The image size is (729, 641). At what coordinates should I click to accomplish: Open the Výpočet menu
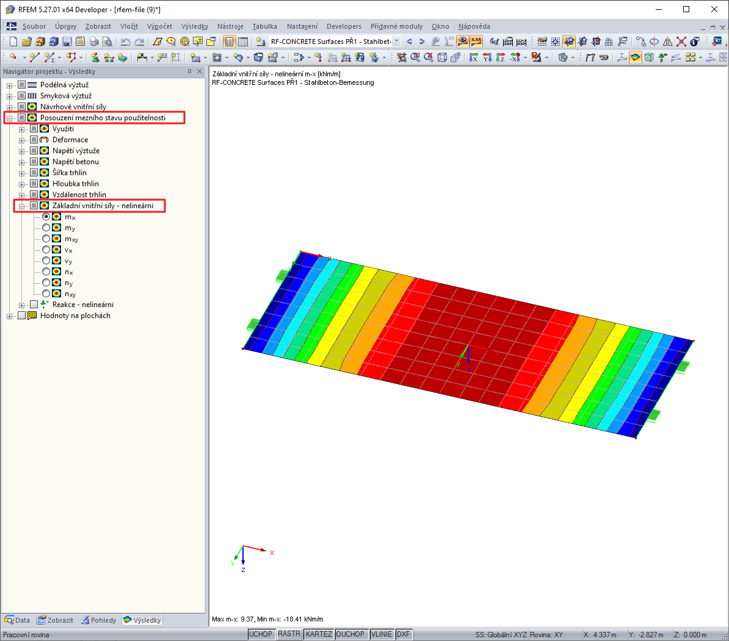(159, 26)
